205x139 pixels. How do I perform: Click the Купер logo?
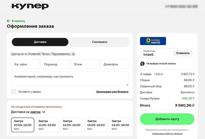tap(30, 6)
